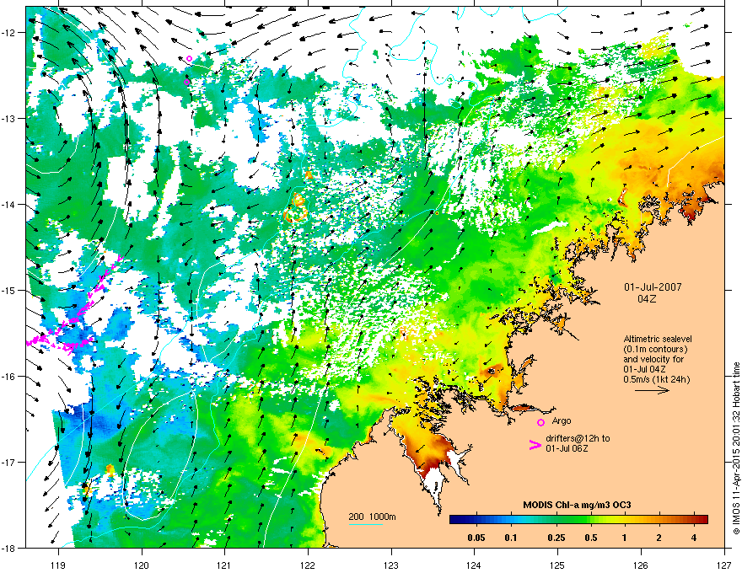Click the latitude axis label -17
Viewport: 742px width, 573px height.
coord(9,462)
